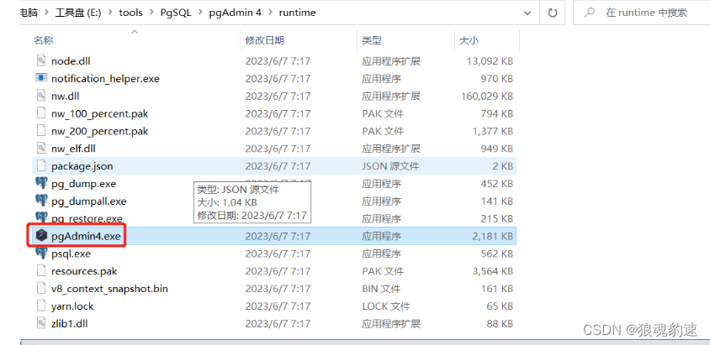Select the file name v8_context_snapshot.bin
The width and height of the screenshot is (710, 345).
tap(109, 289)
